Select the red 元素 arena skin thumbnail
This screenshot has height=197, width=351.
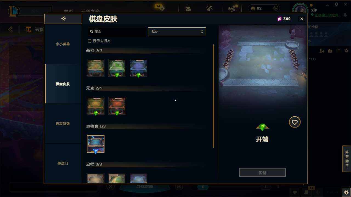click(117, 106)
